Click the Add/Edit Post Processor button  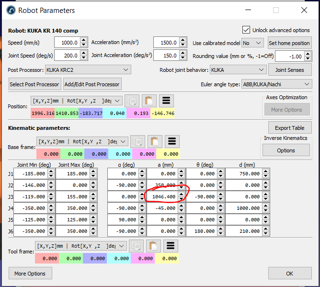pos(92,84)
